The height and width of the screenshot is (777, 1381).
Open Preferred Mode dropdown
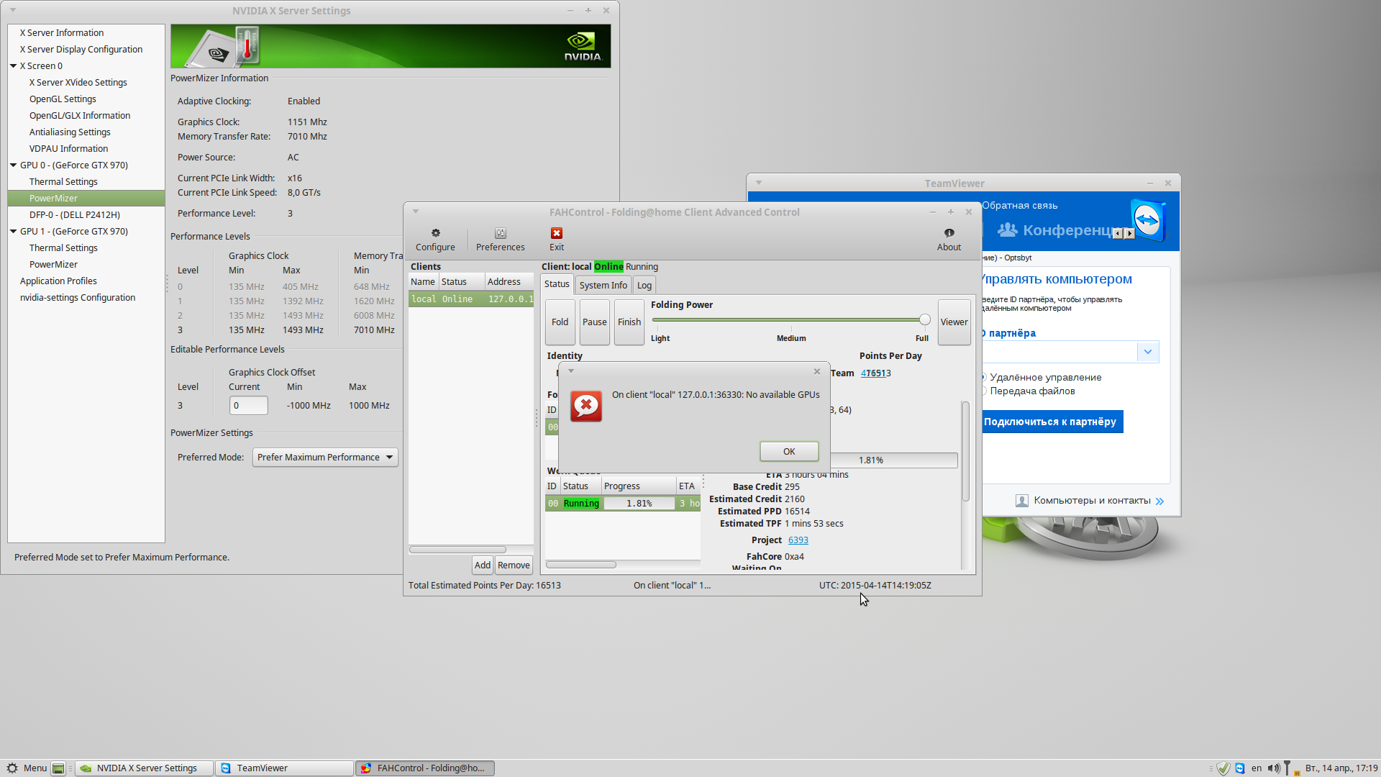pyautogui.click(x=325, y=458)
